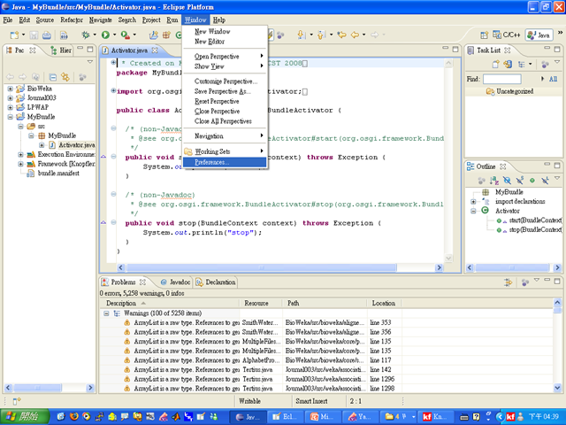Click the Run button in the toolbar
This screenshot has height=425, width=566.
click(105, 35)
